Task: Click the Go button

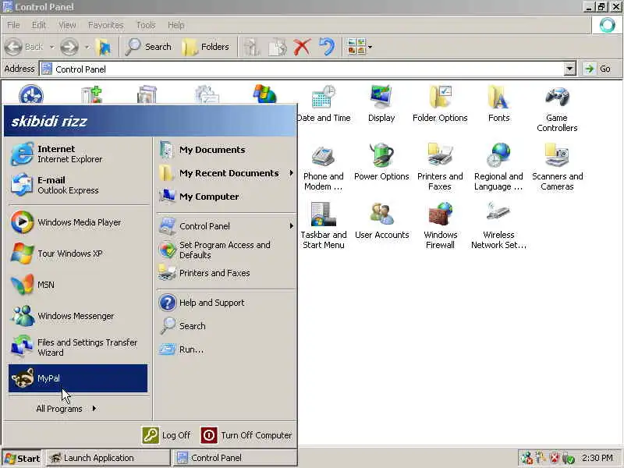Action: click(x=599, y=69)
